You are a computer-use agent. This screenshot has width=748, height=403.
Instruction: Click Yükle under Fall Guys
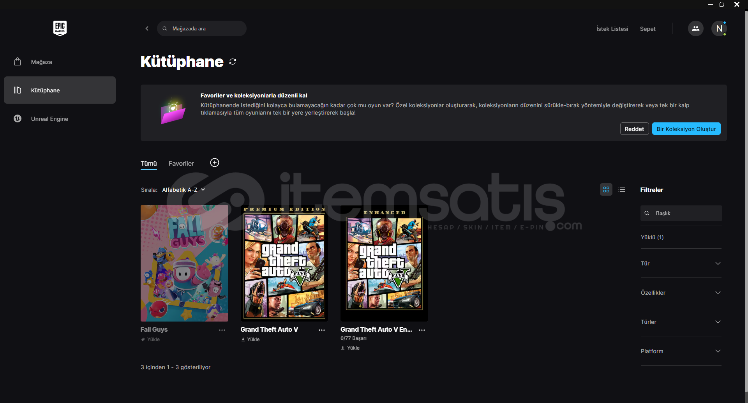coord(150,339)
